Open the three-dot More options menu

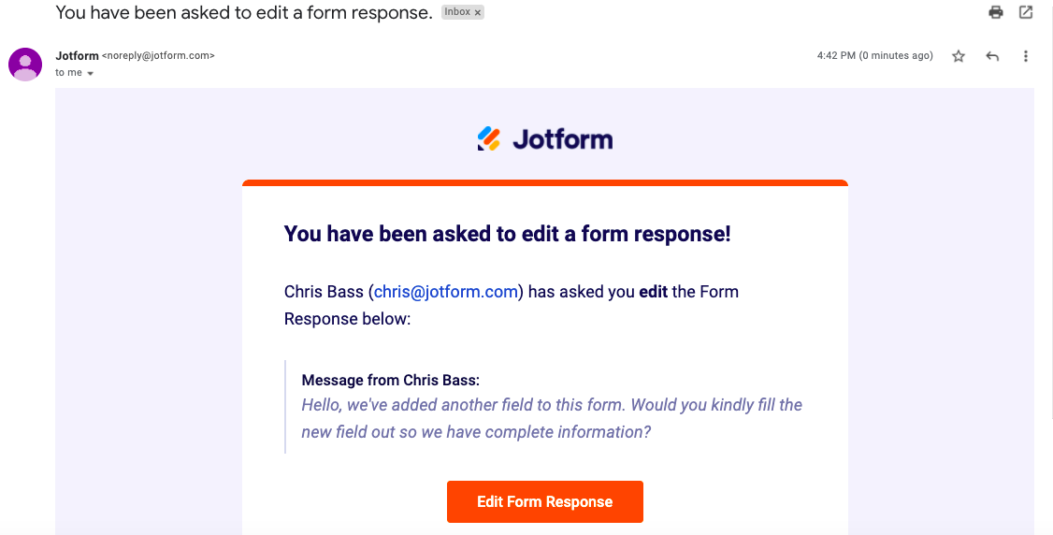1026,56
